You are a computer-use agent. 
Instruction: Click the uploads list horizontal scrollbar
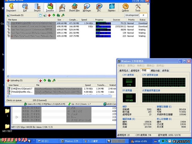coord(61,96)
